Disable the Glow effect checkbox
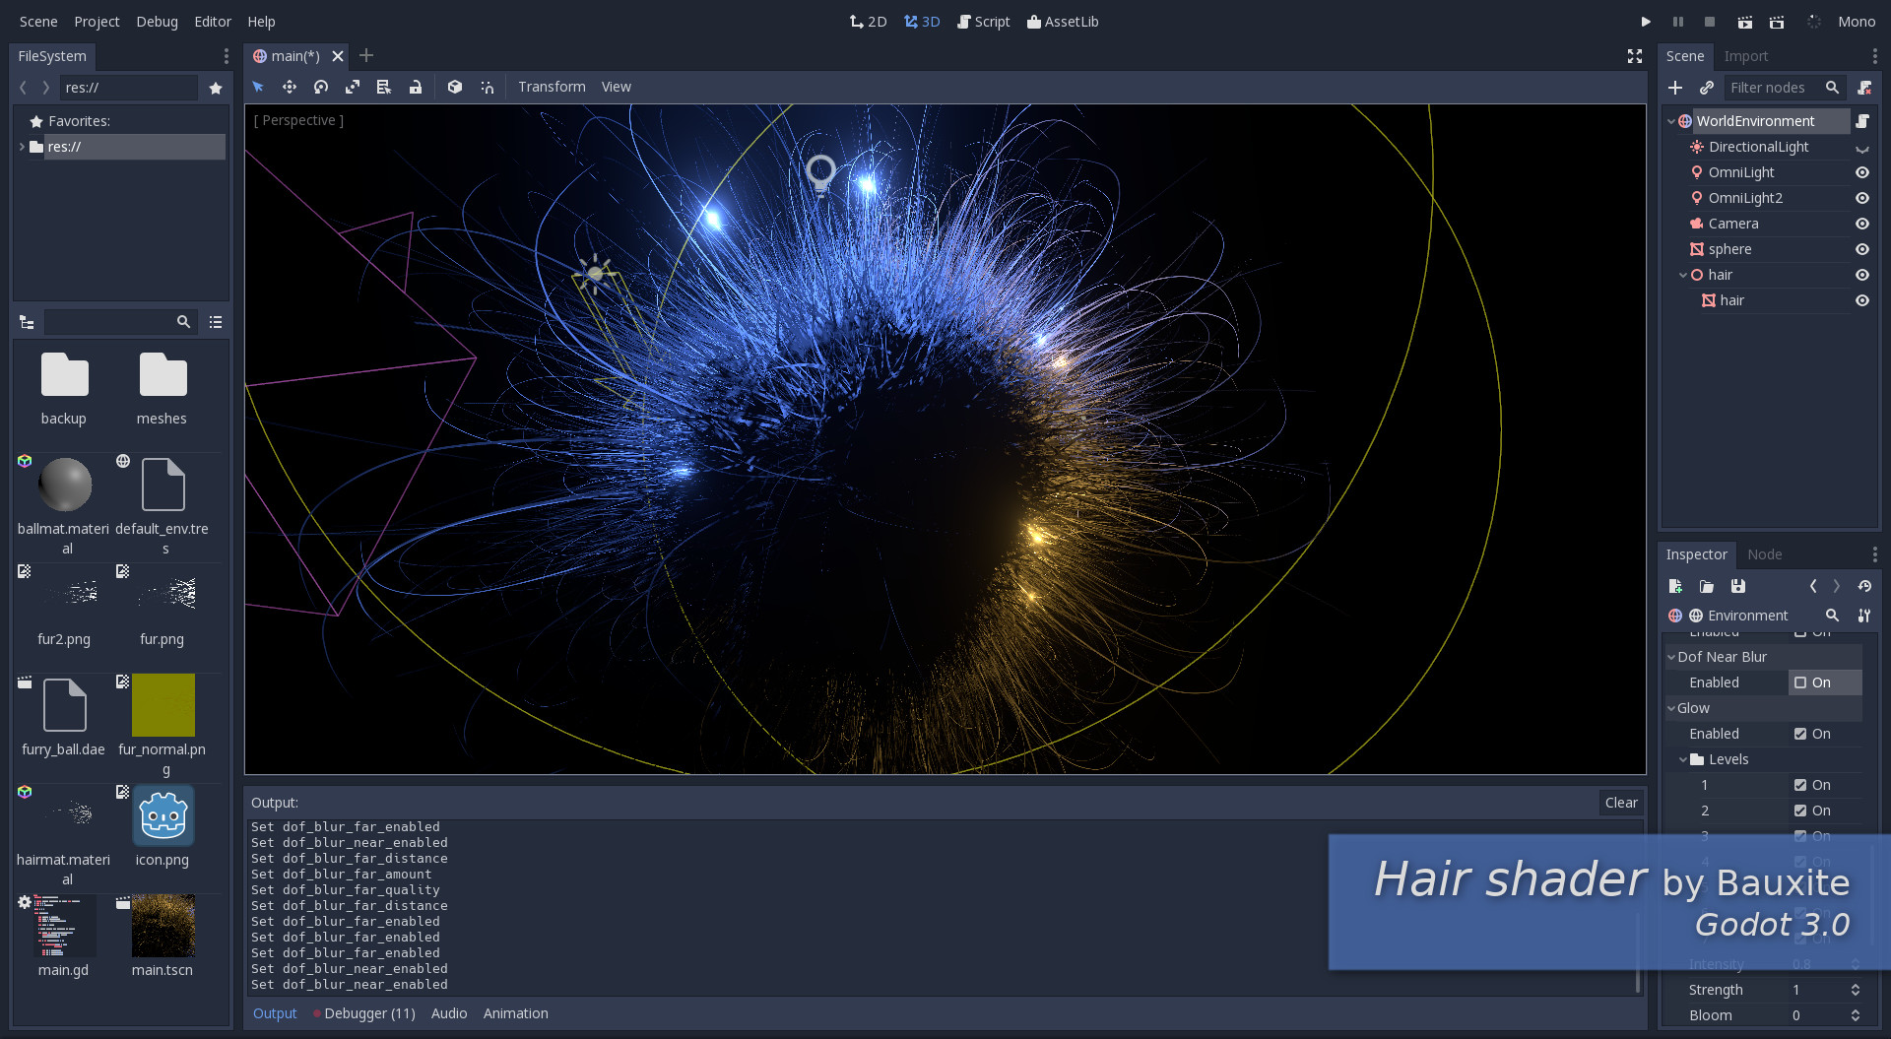Image resolution: width=1891 pixels, height=1039 pixels. pyautogui.click(x=1801, y=734)
